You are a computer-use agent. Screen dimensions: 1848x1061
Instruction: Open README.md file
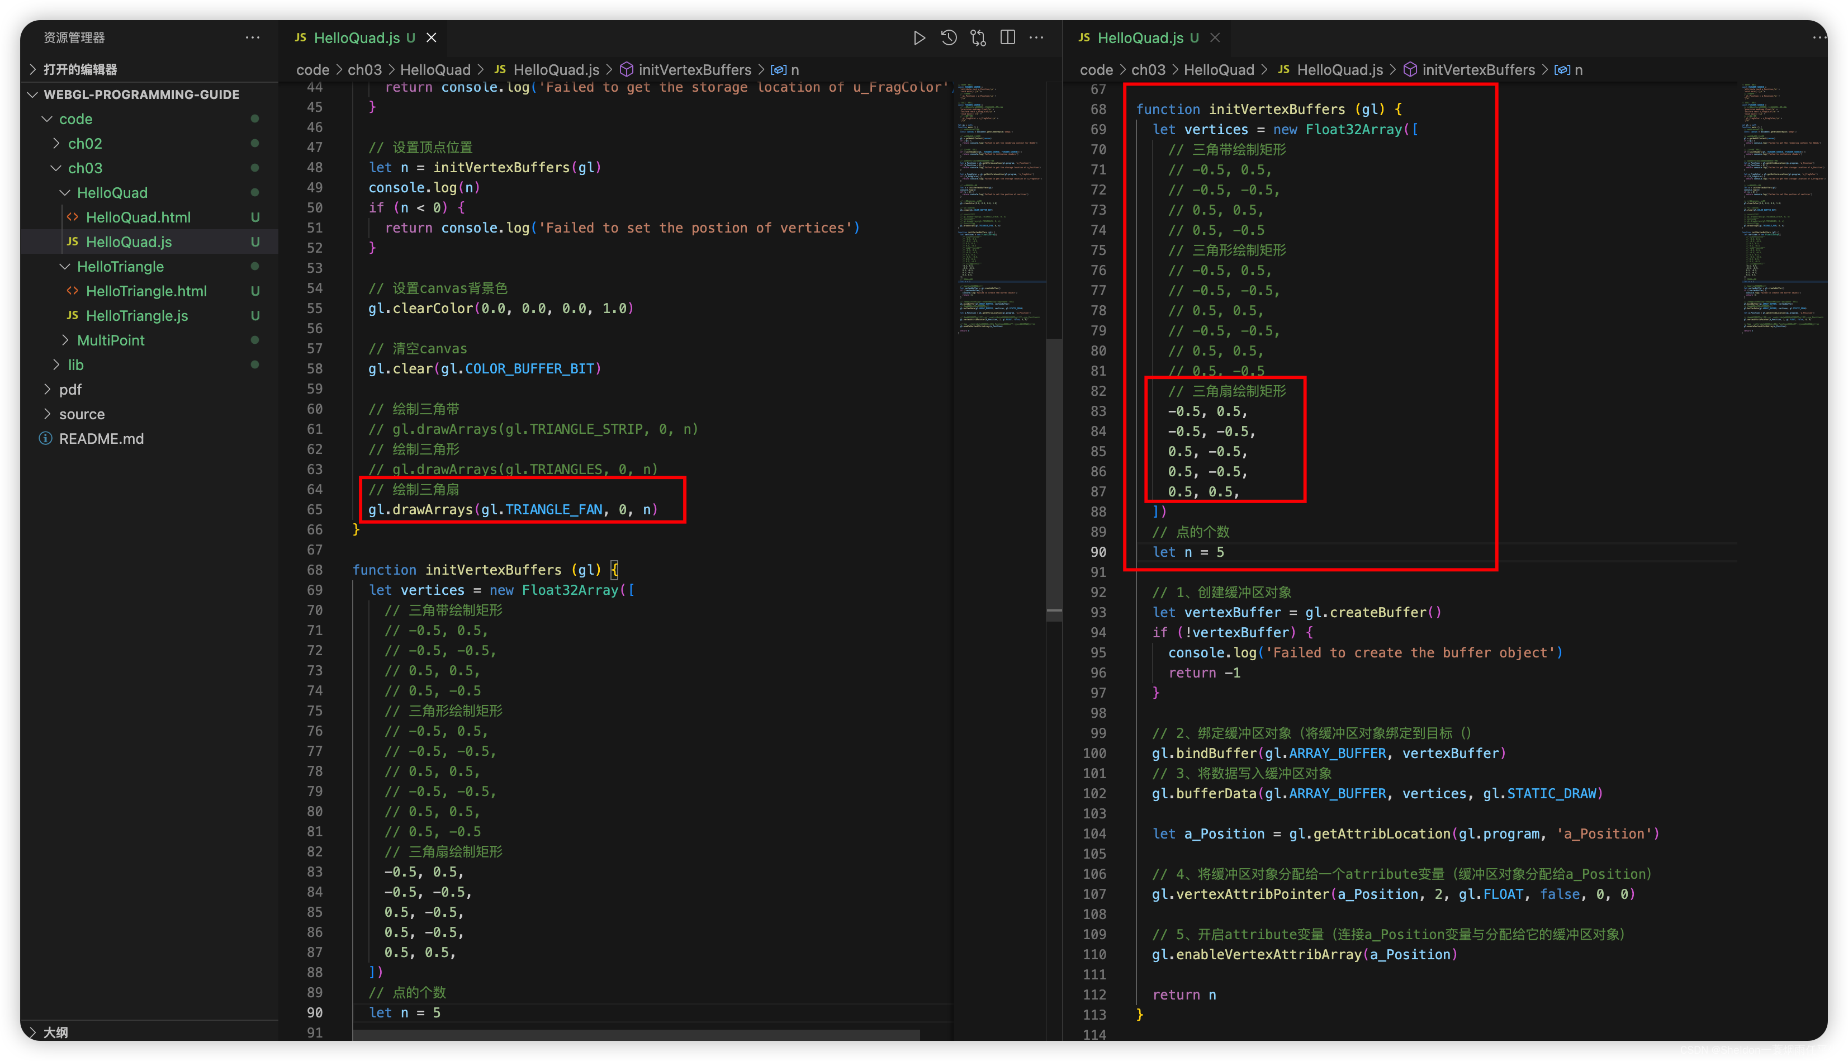pyautogui.click(x=101, y=439)
